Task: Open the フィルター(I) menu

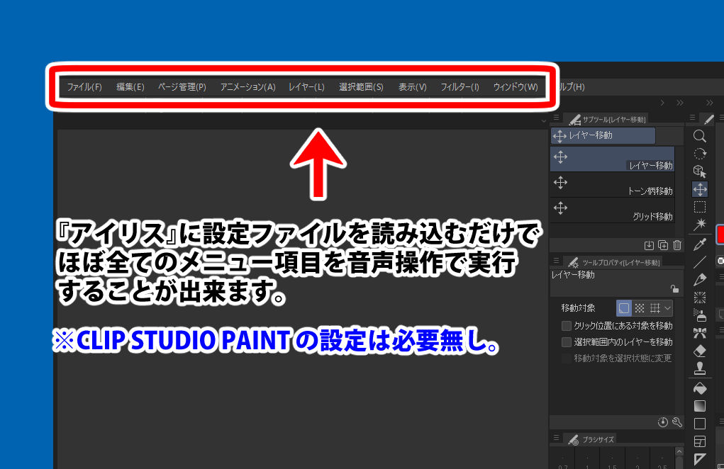Action: (460, 87)
